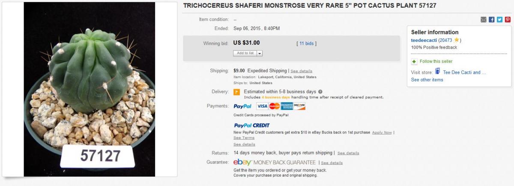Open Tee Dee Cacti store link
The image size is (514, 186).
point(464,73)
